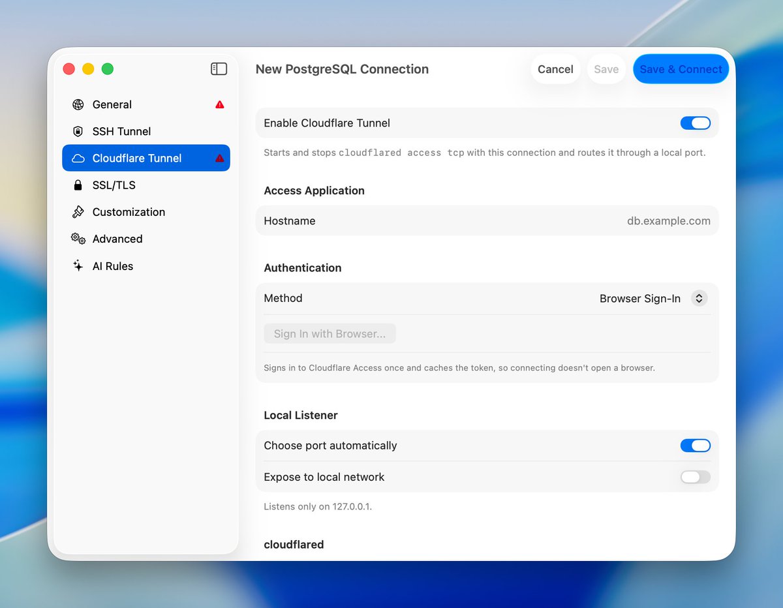Viewport: 783px width, 608px height.
Task: Turn off Choose port automatically
Action: (696, 446)
